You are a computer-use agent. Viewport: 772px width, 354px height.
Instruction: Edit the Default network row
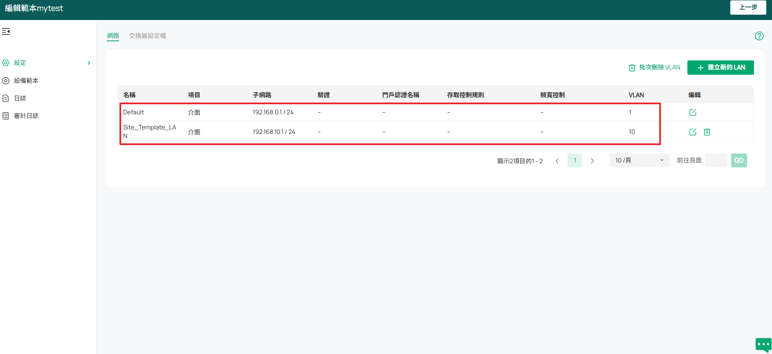coord(693,112)
